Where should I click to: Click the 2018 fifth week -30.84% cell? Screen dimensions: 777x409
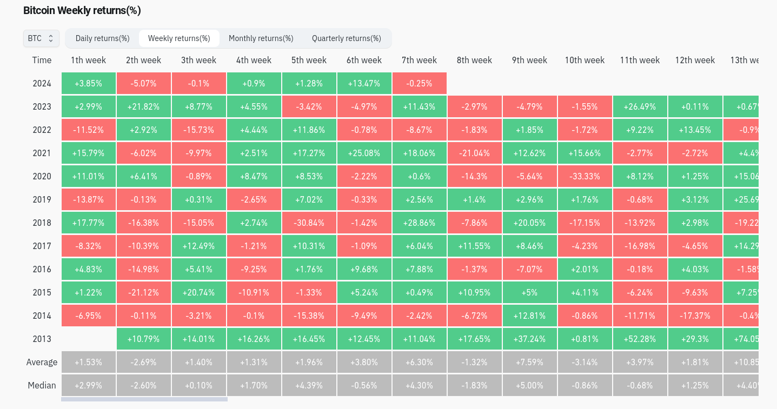[x=309, y=223]
